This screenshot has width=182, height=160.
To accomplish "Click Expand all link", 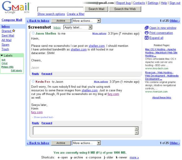I will pyautogui.click(x=156, y=38).
